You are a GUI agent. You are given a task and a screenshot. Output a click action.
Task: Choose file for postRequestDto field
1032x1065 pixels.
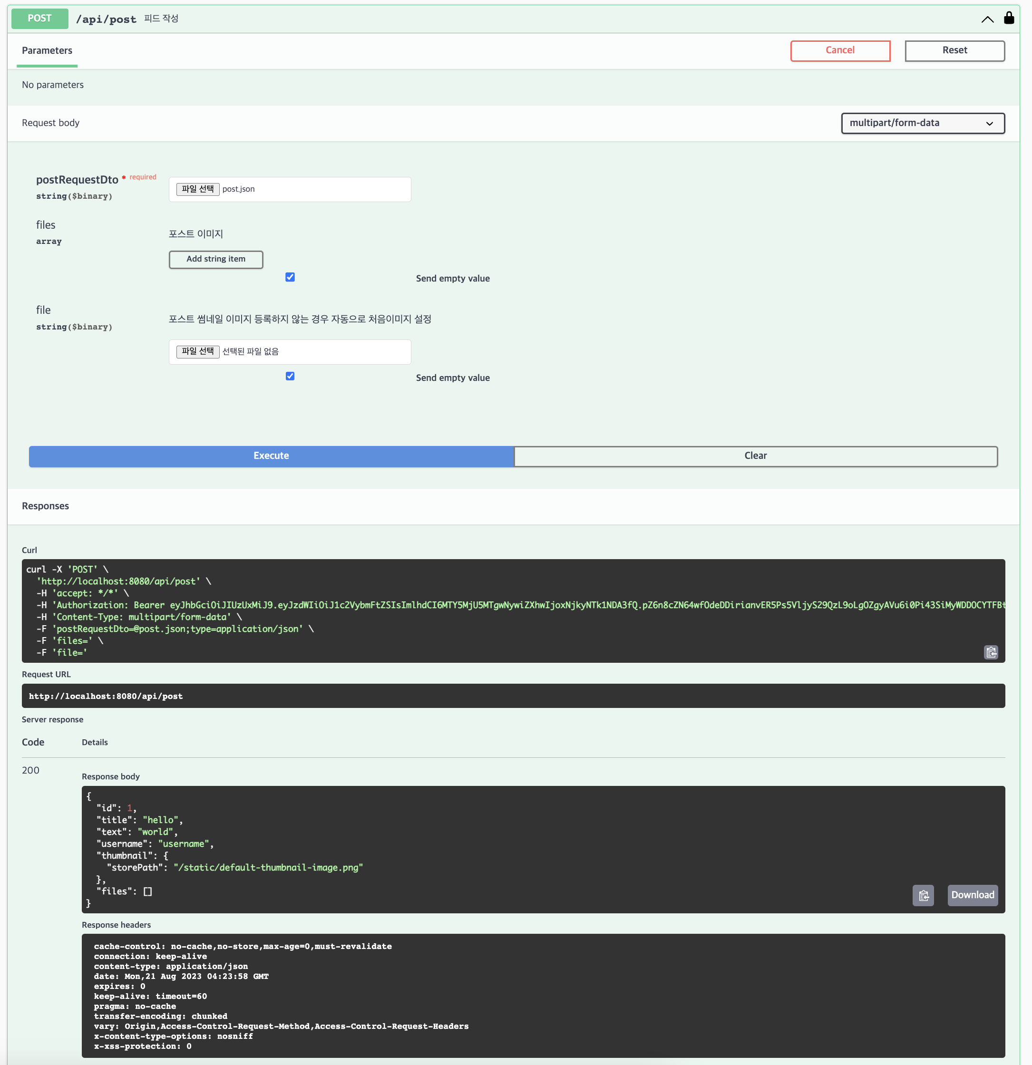(x=198, y=189)
